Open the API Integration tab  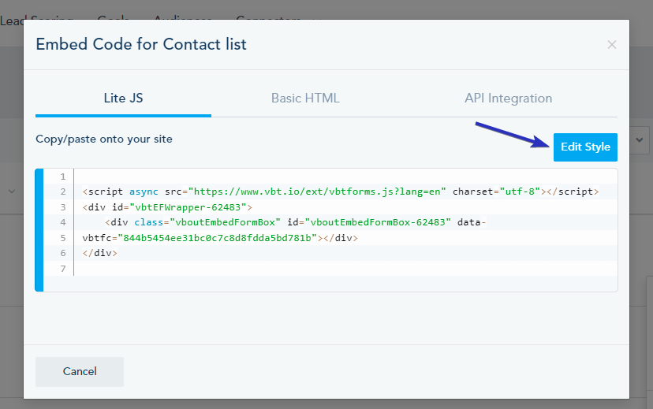pos(508,99)
